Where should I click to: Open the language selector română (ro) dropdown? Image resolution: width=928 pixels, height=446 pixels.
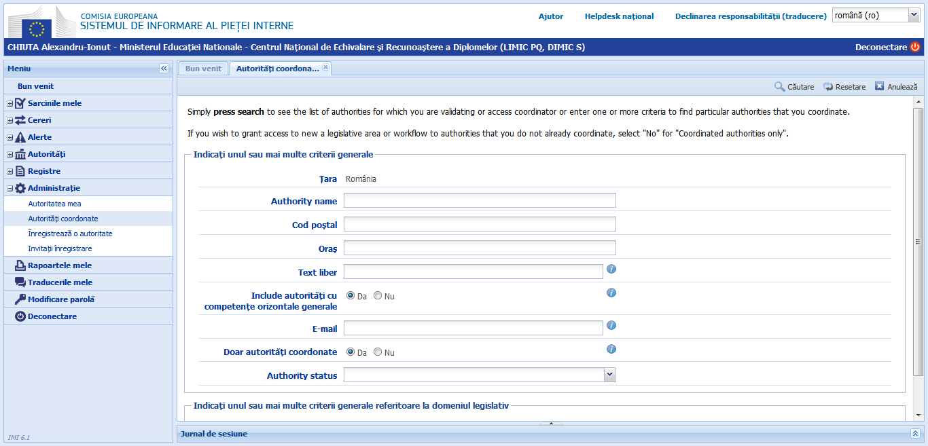point(912,15)
